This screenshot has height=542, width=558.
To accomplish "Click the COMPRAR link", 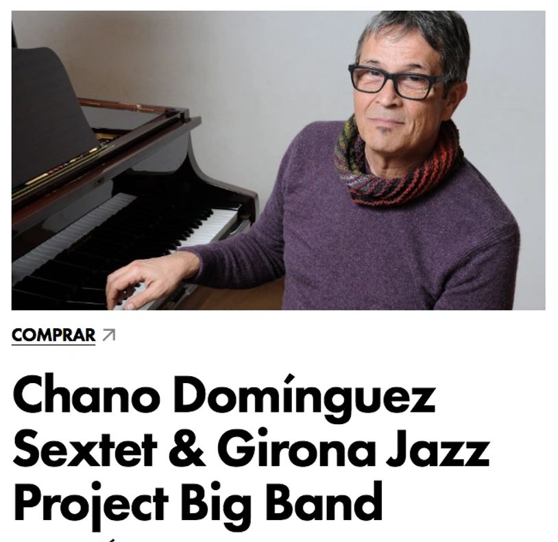I will tap(53, 335).
